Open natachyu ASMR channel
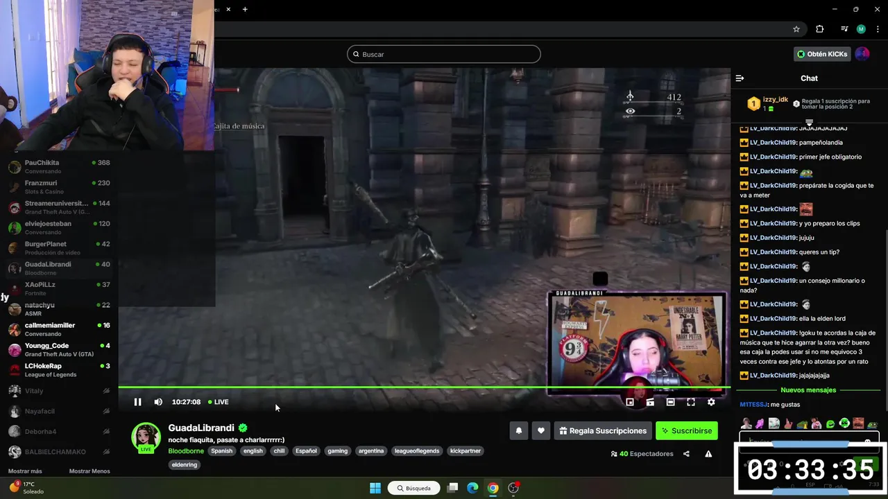The height and width of the screenshot is (499, 888). coord(59,309)
